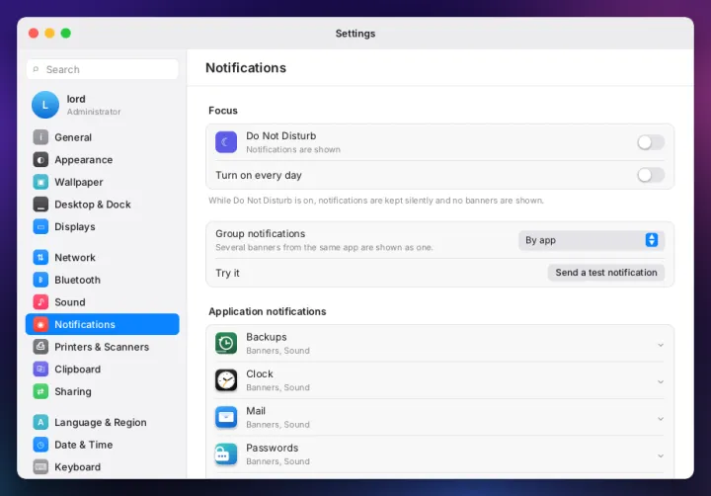Click the Group notifications label
Viewport: 711px width, 496px height.
tap(261, 234)
